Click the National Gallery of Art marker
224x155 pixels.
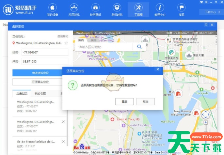[171, 53]
